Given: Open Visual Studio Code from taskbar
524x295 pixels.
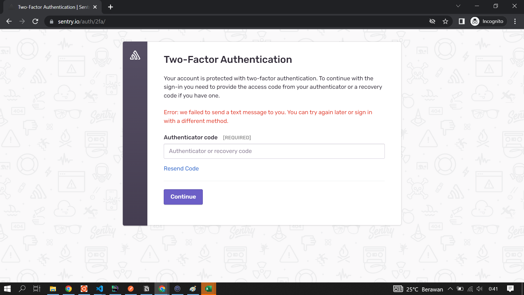Looking at the screenshot, I should [100, 289].
